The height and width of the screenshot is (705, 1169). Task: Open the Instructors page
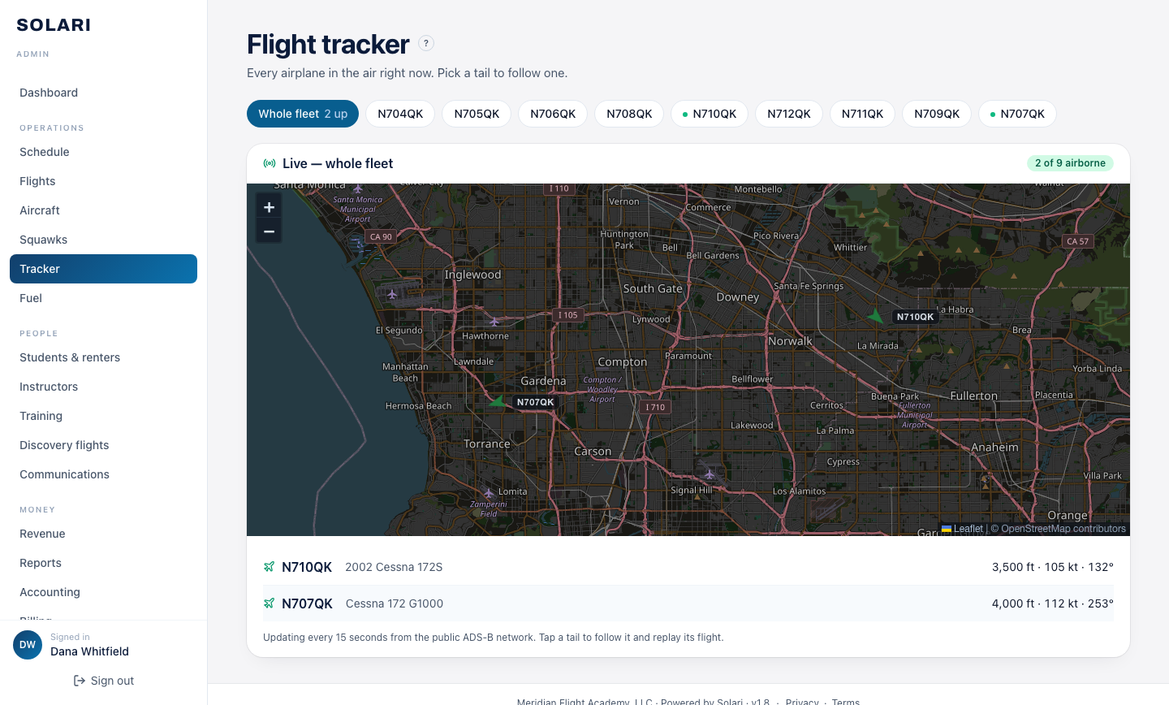click(x=103, y=387)
